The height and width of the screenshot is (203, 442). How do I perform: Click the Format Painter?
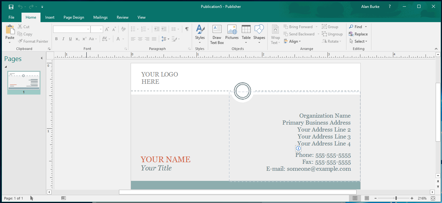coord(33,41)
